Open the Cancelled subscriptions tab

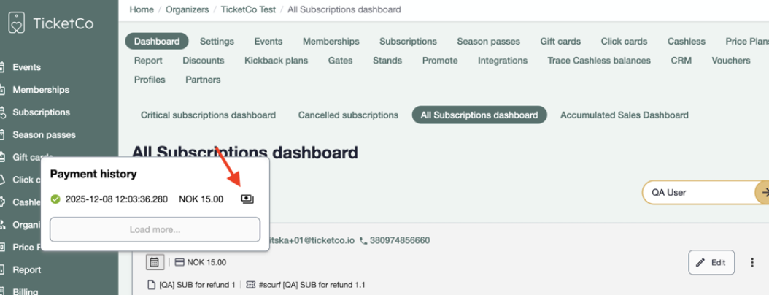[x=348, y=115]
